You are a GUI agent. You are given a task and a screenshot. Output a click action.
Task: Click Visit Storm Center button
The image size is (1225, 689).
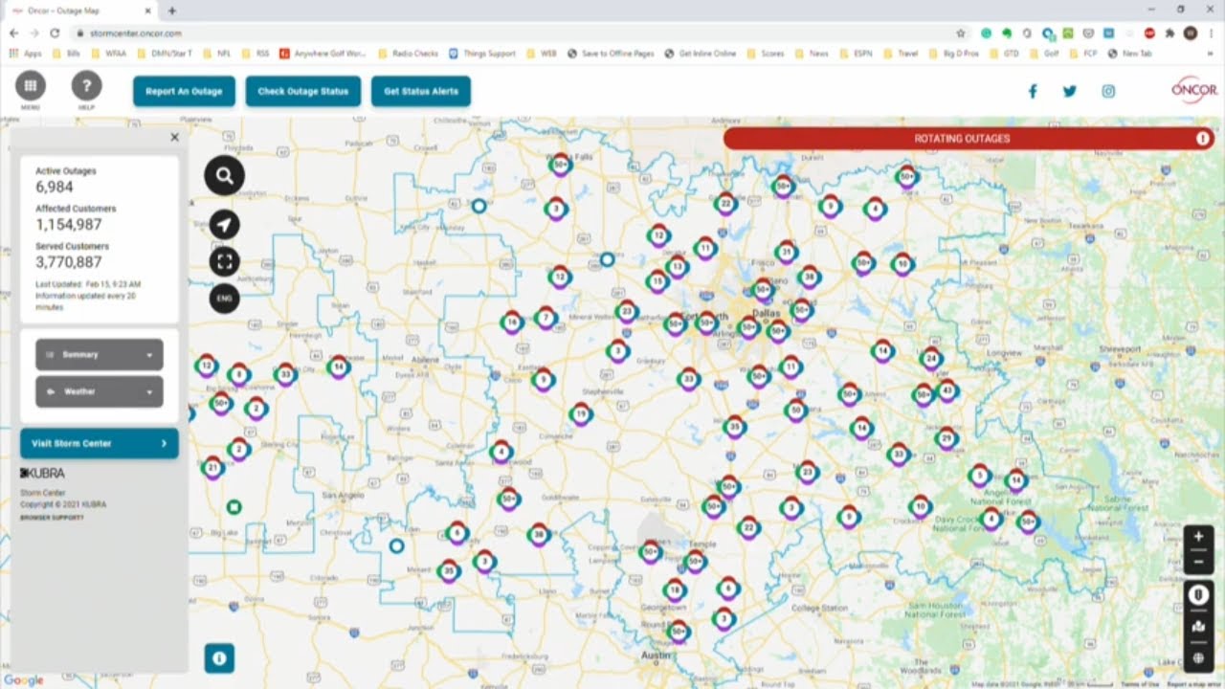(x=100, y=444)
